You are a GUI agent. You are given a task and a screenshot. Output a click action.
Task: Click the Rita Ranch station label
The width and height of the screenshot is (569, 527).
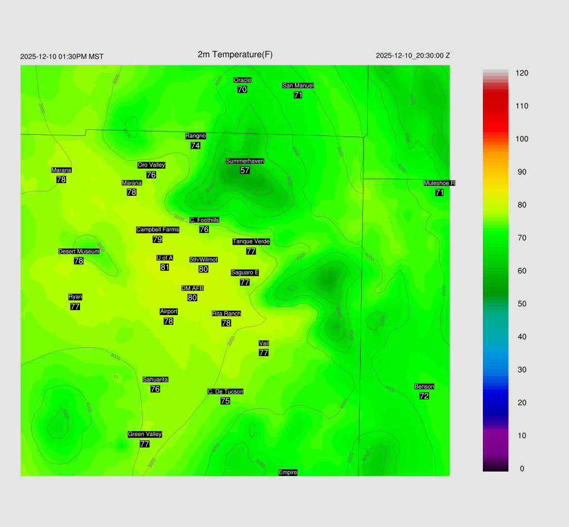tap(226, 313)
